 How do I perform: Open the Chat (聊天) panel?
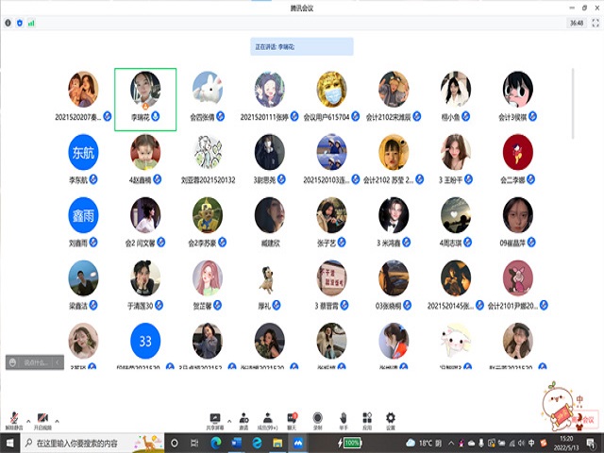tap(293, 420)
